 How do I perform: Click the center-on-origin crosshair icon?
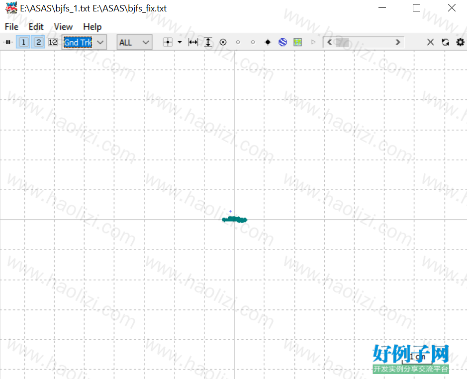point(168,42)
